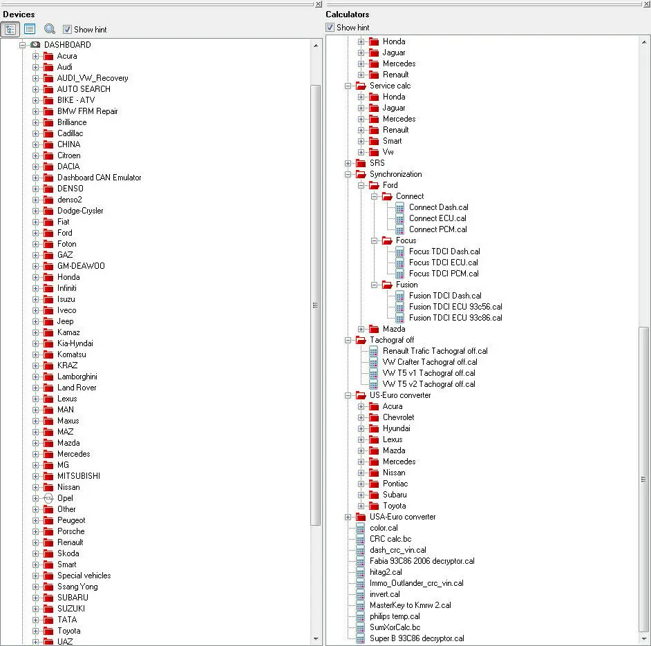Image resolution: width=651 pixels, height=646 pixels.
Task: Expand the BMW FRM Repair folder
Action: [x=35, y=111]
